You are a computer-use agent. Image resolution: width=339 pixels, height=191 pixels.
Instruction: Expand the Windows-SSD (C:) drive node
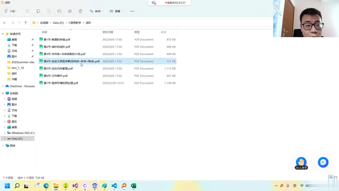[5, 133]
